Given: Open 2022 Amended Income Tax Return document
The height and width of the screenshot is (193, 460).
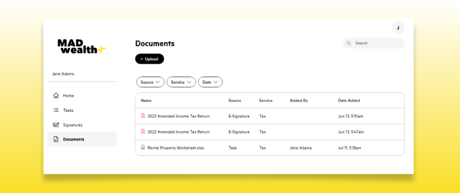Looking at the screenshot, I should (179, 132).
